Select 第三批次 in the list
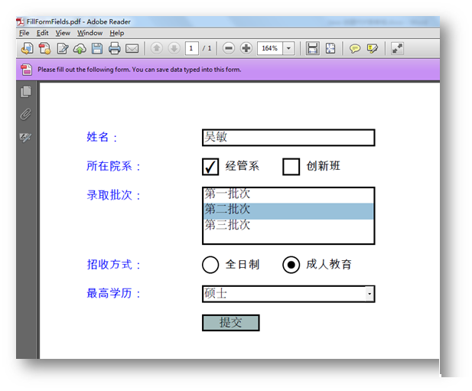 [x=288, y=225]
